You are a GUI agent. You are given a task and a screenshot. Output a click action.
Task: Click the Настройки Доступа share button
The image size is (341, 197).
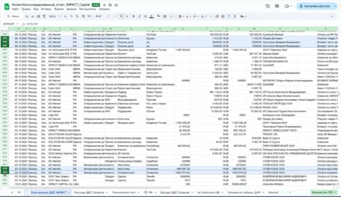click(315, 6)
